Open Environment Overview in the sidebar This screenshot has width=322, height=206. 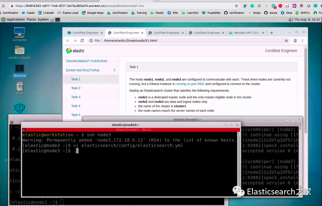point(87,61)
